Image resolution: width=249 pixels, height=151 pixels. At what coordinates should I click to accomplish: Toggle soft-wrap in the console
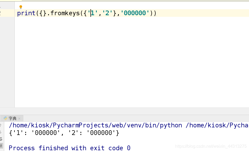click(1, 139)
